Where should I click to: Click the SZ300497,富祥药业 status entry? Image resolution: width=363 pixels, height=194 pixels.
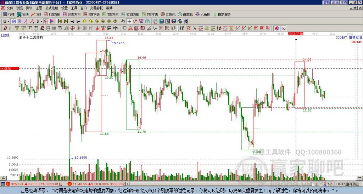(x=342, y=184)
